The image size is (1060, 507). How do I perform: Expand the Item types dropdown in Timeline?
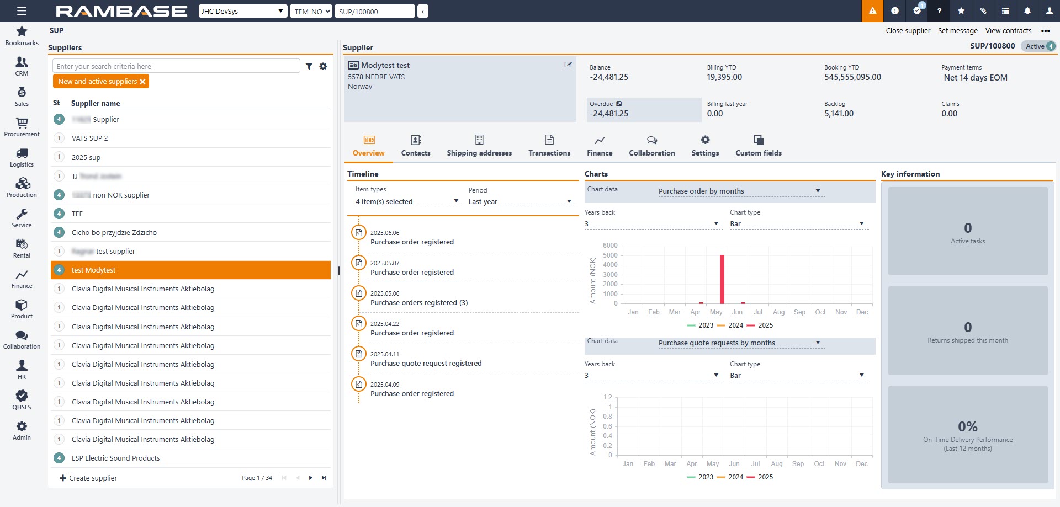407,202
